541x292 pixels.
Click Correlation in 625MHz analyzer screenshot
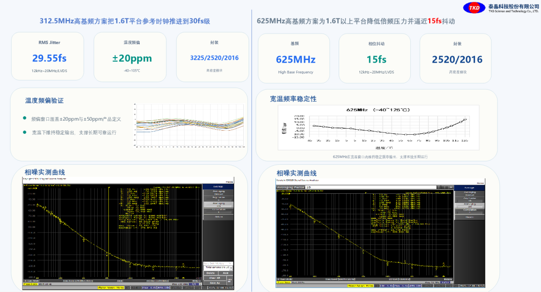[469, 211]
